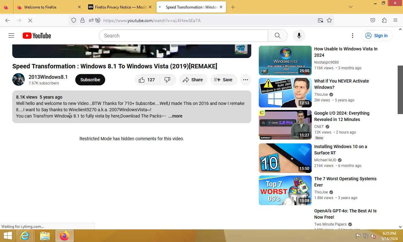Open YouTube settings three-dot menu

pyautogui.click(x=353, y=36)
